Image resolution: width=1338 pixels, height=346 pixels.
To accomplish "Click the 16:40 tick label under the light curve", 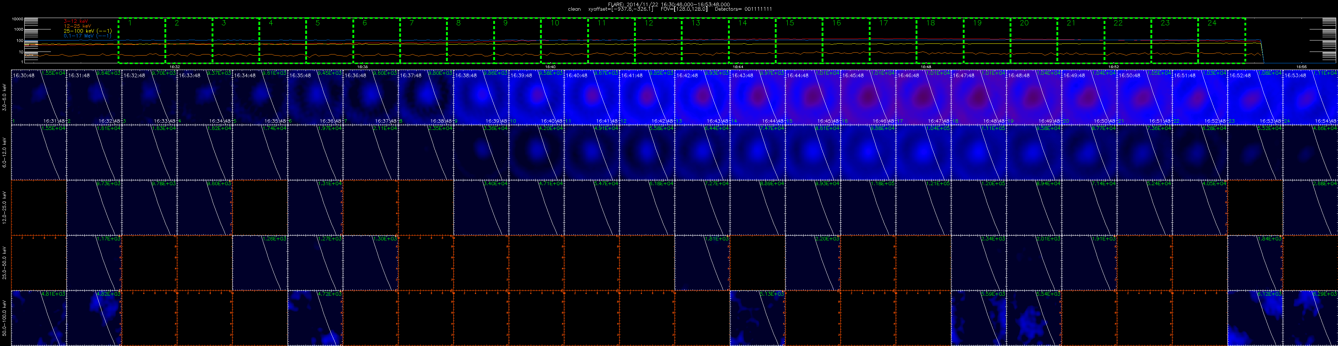I will [551, 66].
